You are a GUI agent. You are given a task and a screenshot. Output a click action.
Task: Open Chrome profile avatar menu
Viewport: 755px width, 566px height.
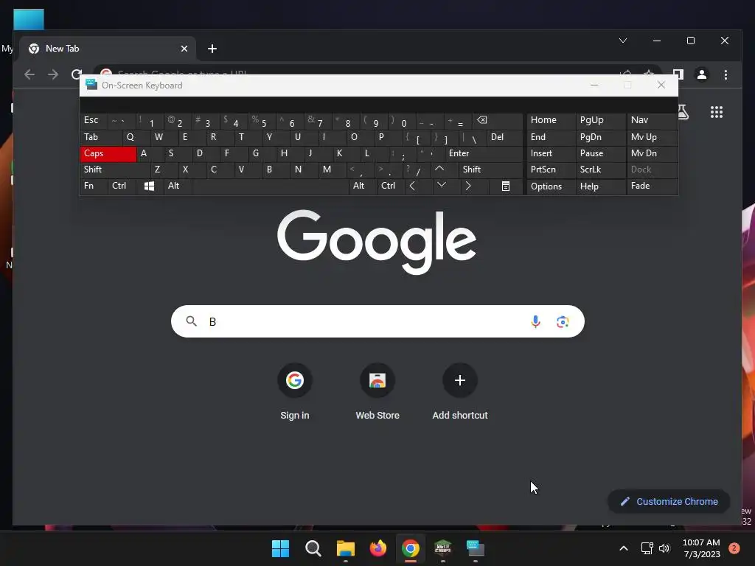[702, 74]
